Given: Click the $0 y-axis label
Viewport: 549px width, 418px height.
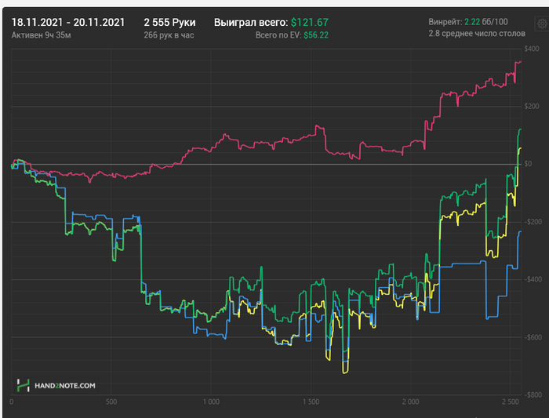Looking at the screenshot, I should (528, 164).
